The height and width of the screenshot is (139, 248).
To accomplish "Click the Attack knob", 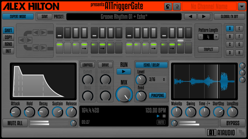I will 15,112.
